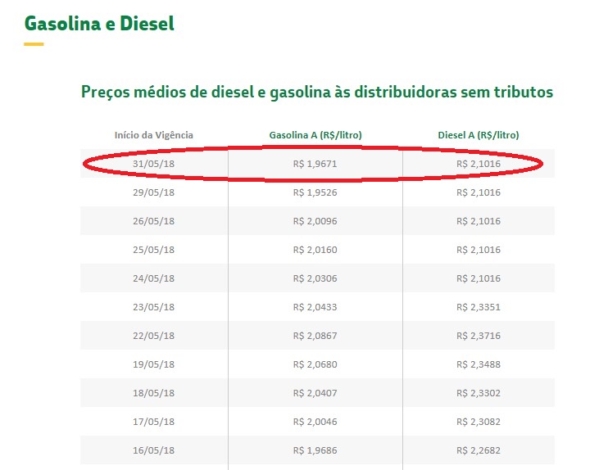
Task: Select the date cell 25/05/18
Action: tap(153, 250)
